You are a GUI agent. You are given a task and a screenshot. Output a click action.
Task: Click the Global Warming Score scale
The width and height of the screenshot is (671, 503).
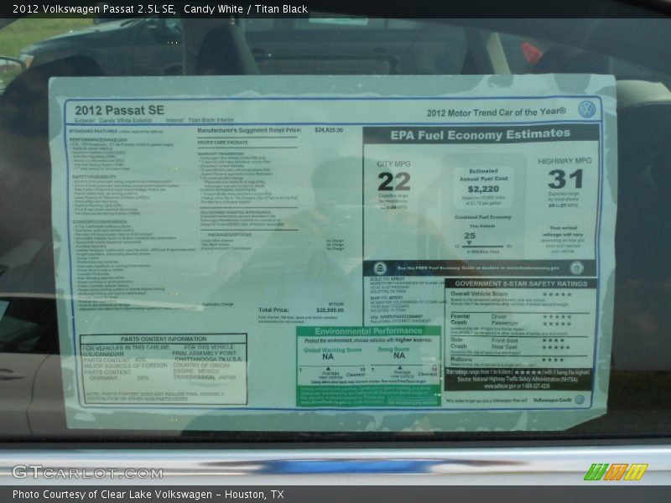[x=333, y=370]
